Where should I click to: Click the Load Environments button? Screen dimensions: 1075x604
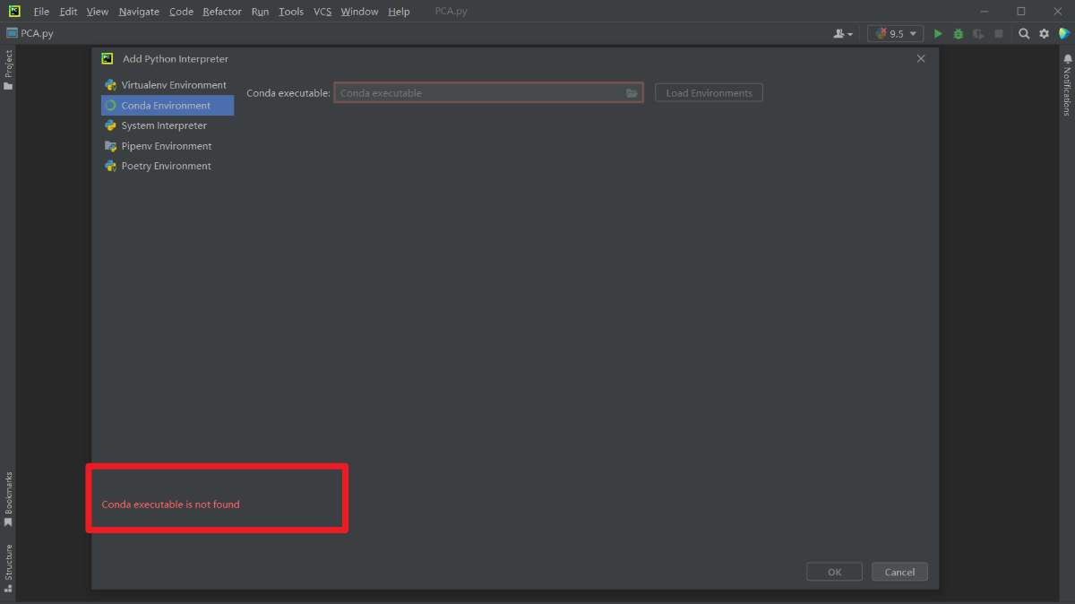[709, 93]
